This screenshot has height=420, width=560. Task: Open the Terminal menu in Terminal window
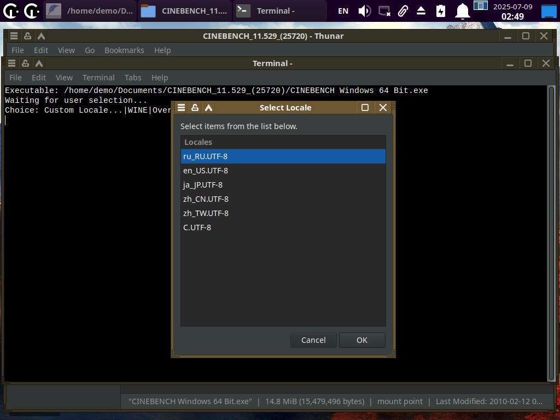tap(98, 78)
